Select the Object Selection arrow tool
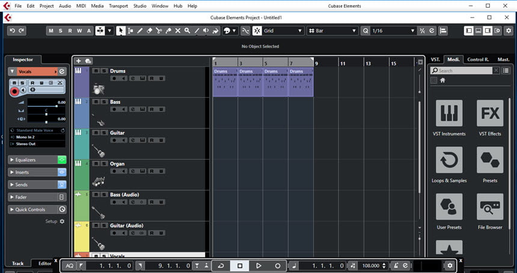517x273 pixels. [121, 31]
